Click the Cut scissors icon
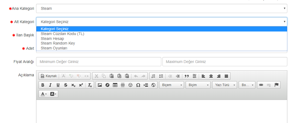This screenshot has height=123, width=295. (x=96, y=76)
